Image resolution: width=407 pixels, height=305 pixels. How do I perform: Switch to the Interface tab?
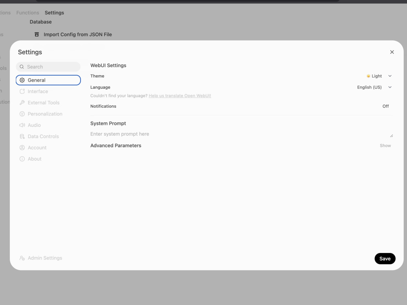point(48,91)
